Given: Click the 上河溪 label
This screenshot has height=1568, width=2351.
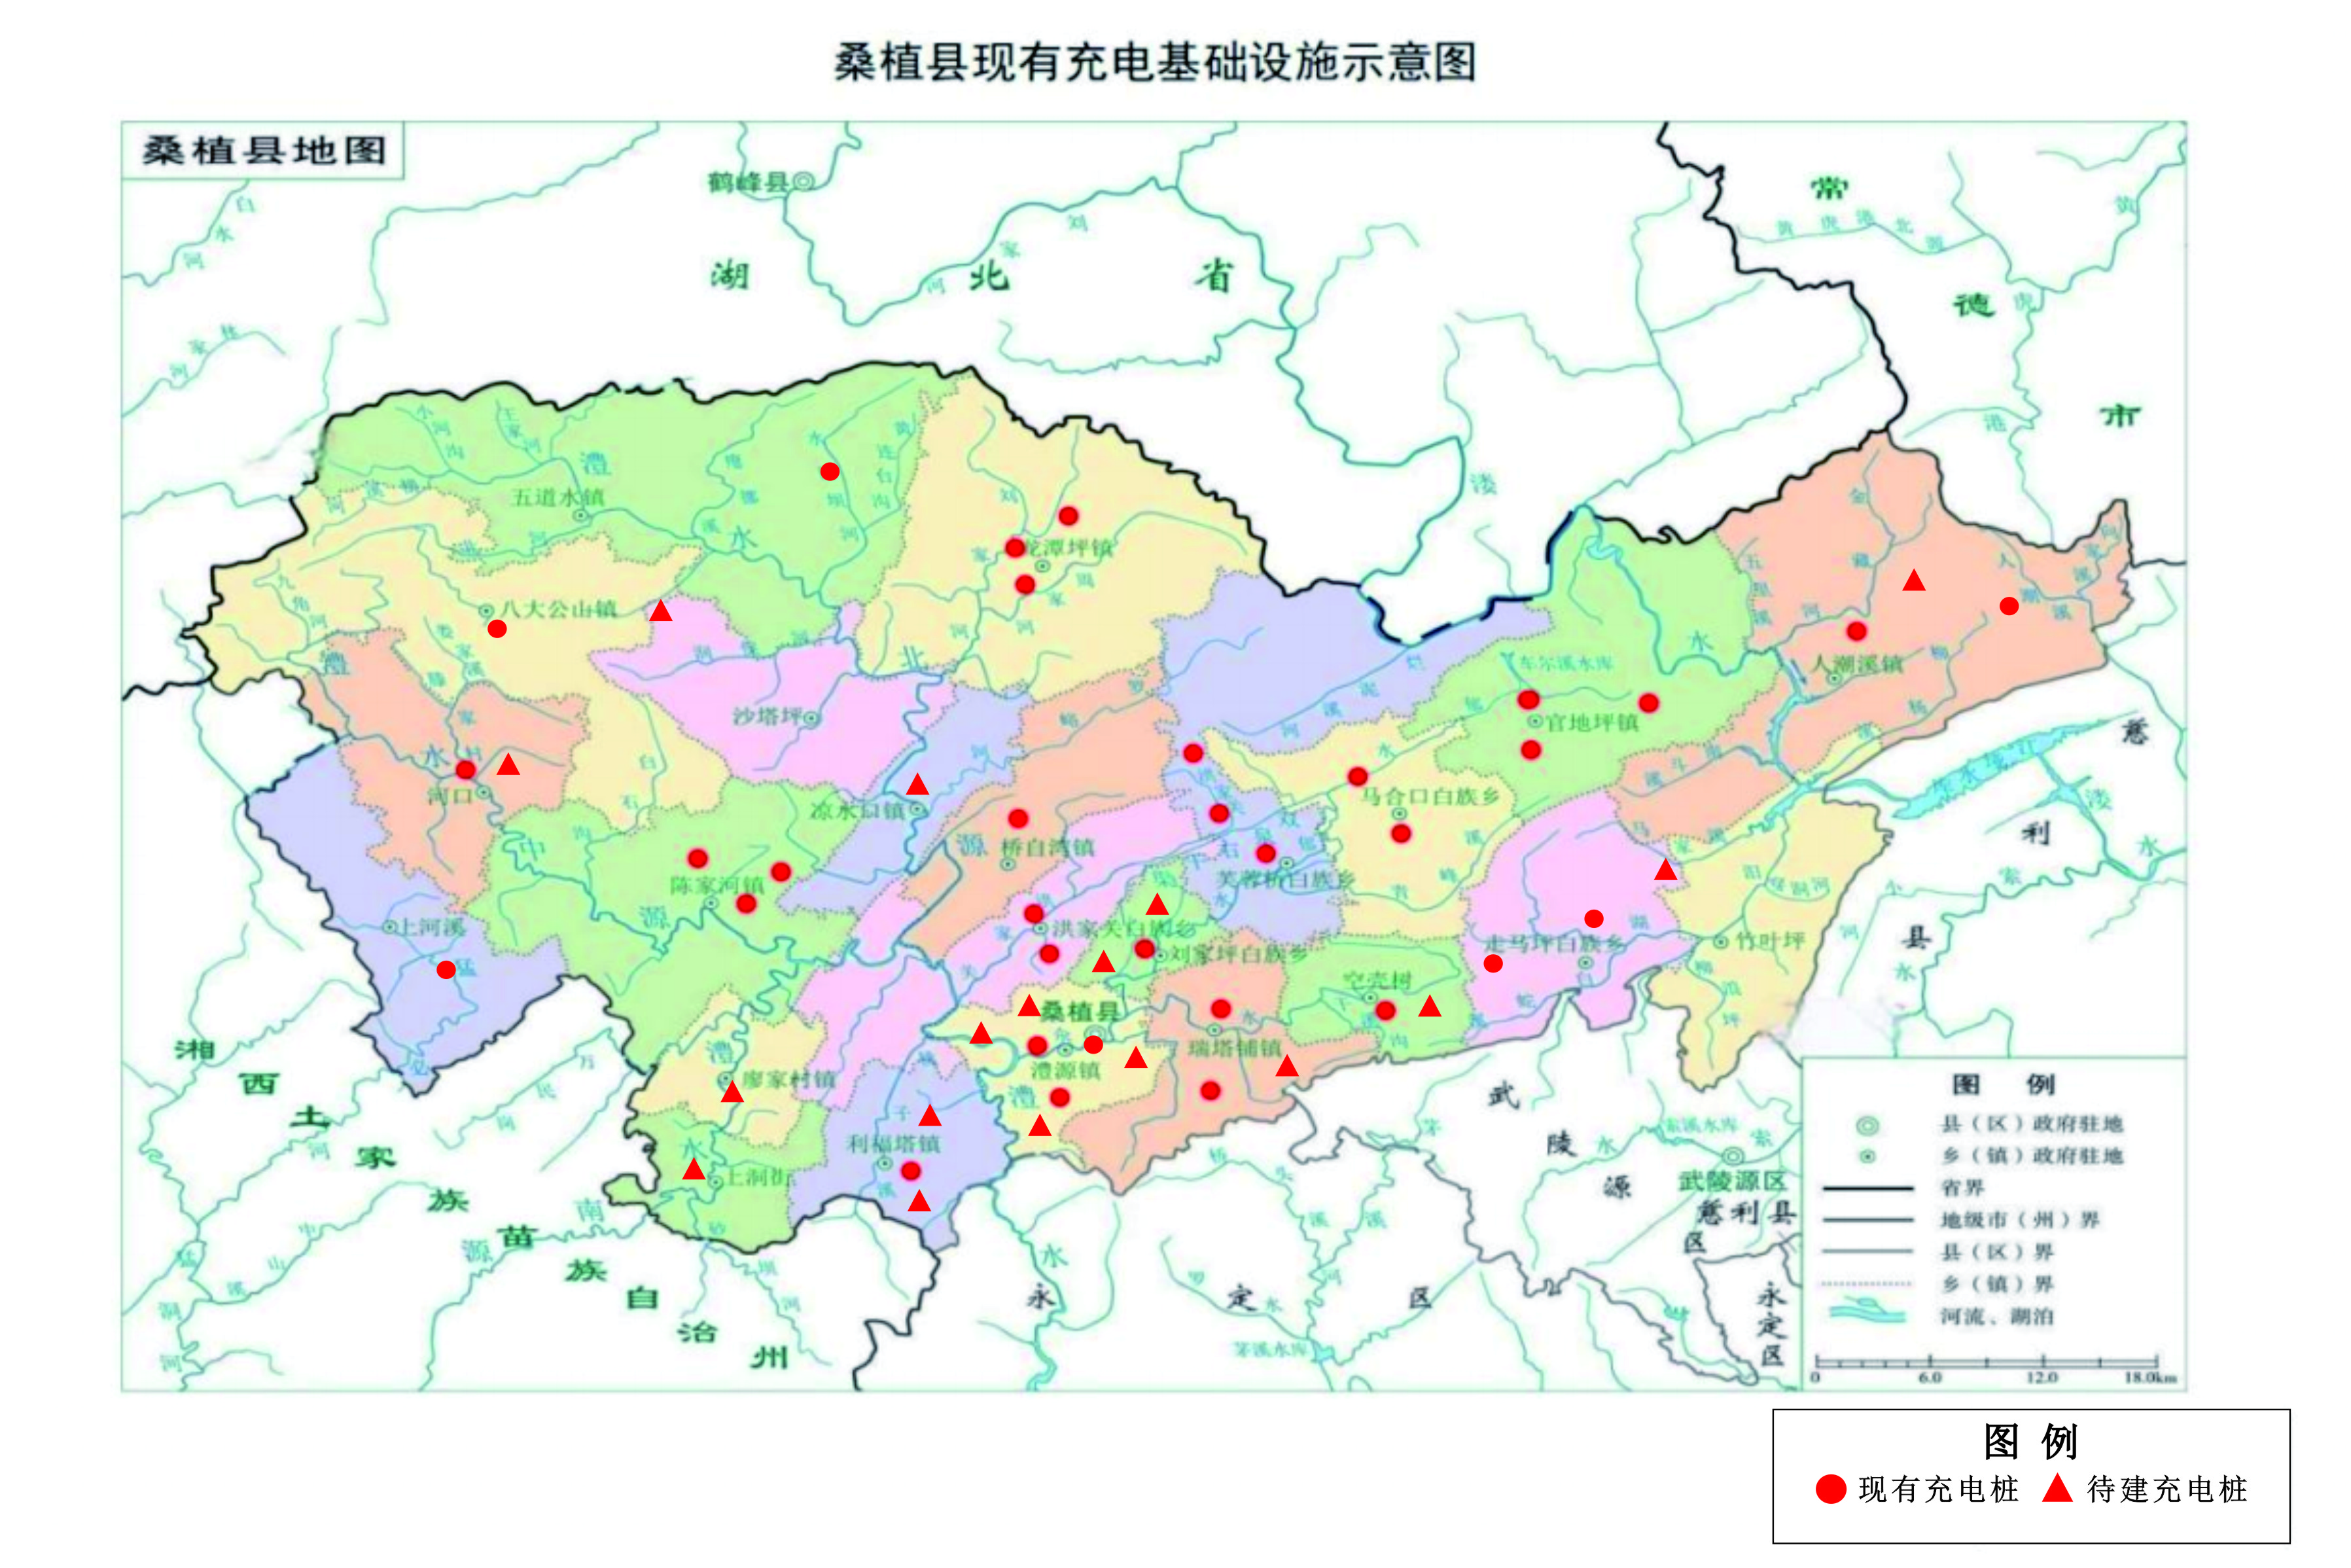Looking at the screenshot, I should [432, 927].
